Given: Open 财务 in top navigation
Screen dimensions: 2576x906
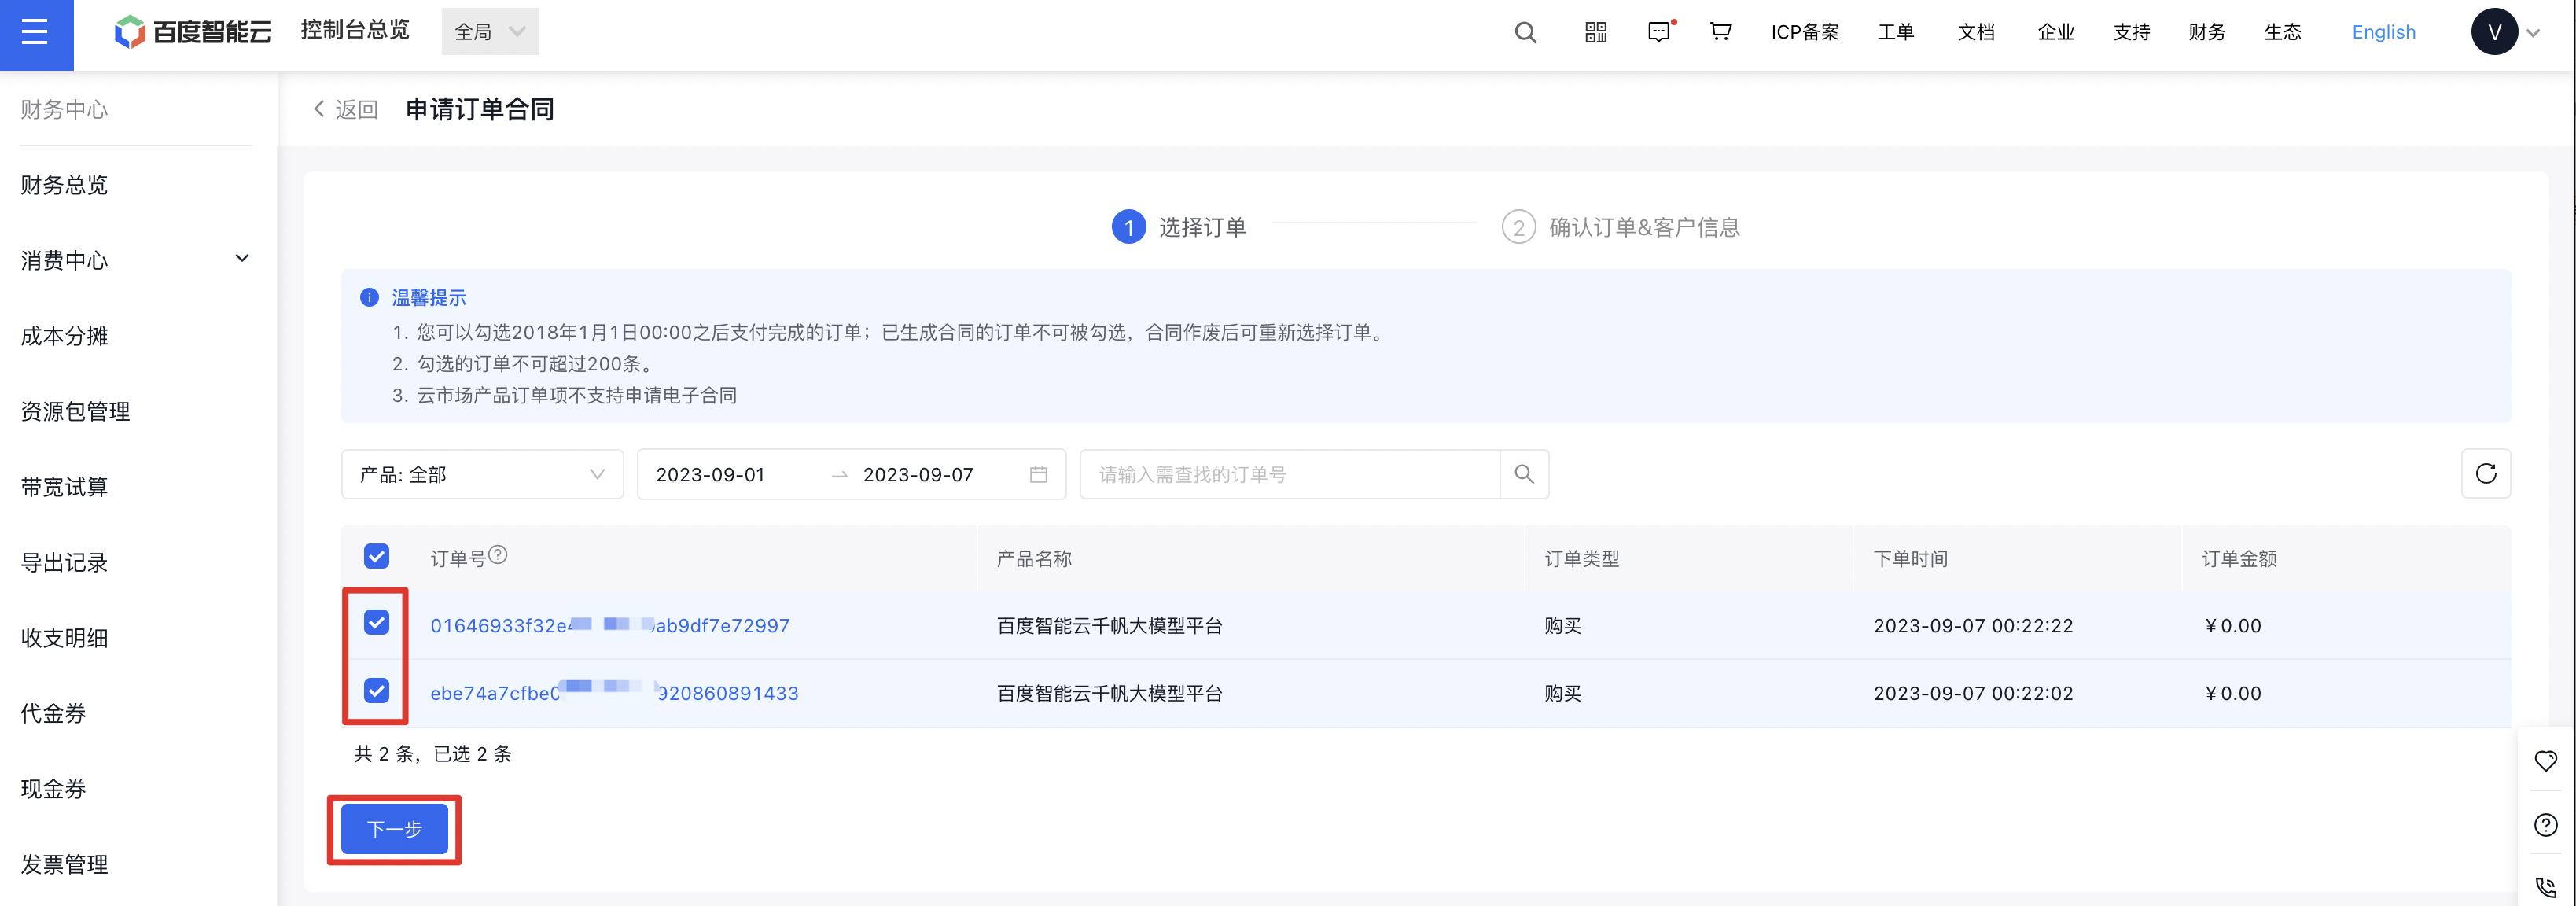Looking at the screenshot, I should pos(2207,32).
